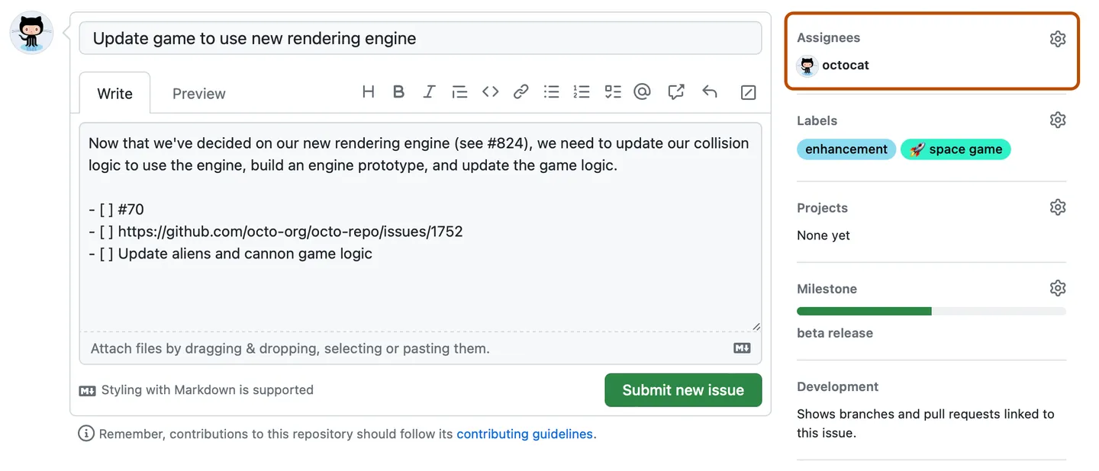Viewport: 1099px width, 471px height.
Task: Select the Write tab
Action: pos(114,94)
